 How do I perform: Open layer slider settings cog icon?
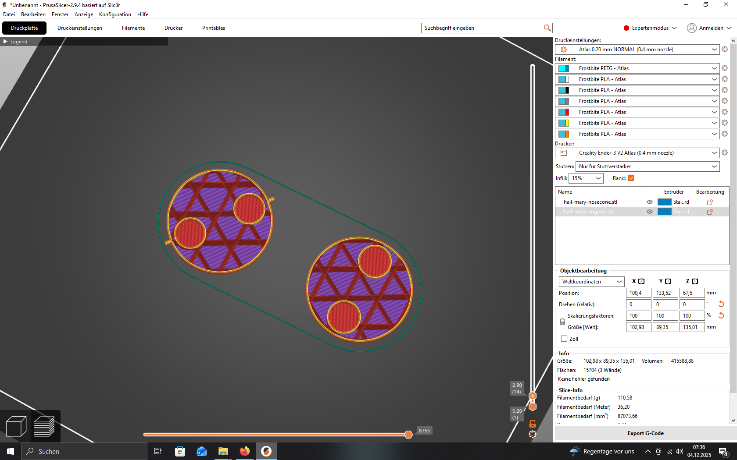[x=533, y=434]
